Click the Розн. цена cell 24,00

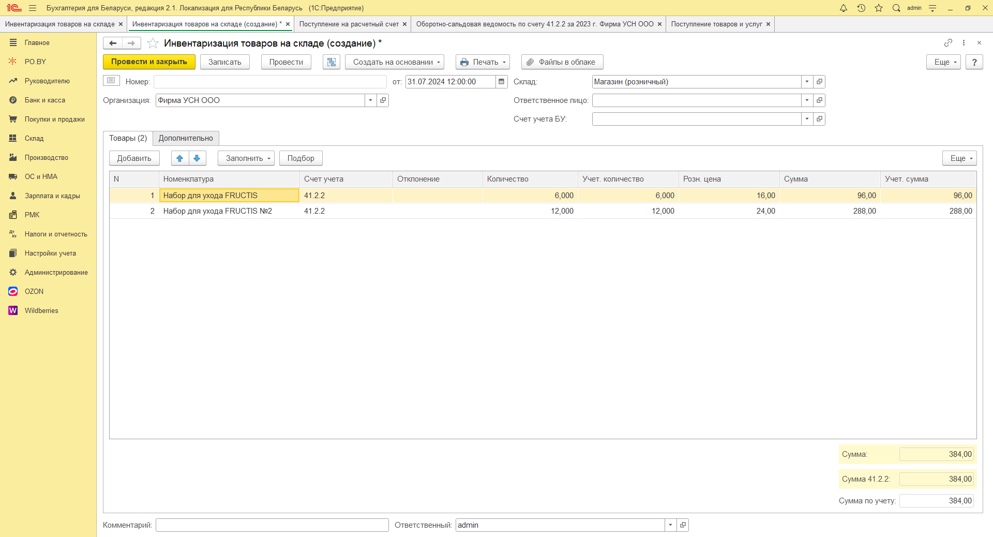pyautogui.click(x=729, y=211)
